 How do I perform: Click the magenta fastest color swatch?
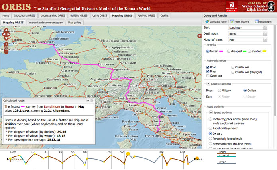(221, 51)
